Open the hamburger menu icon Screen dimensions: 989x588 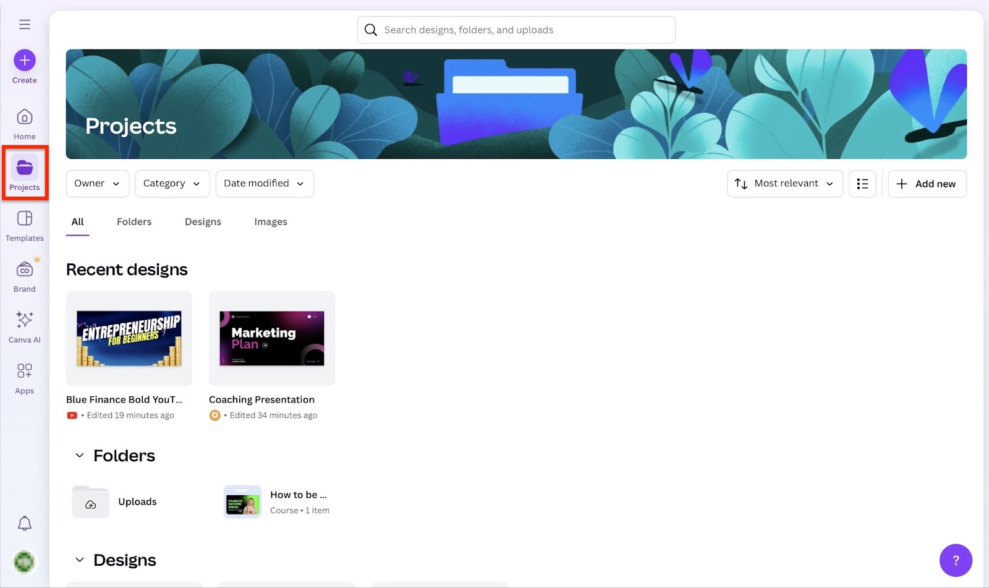click(25, 25)
